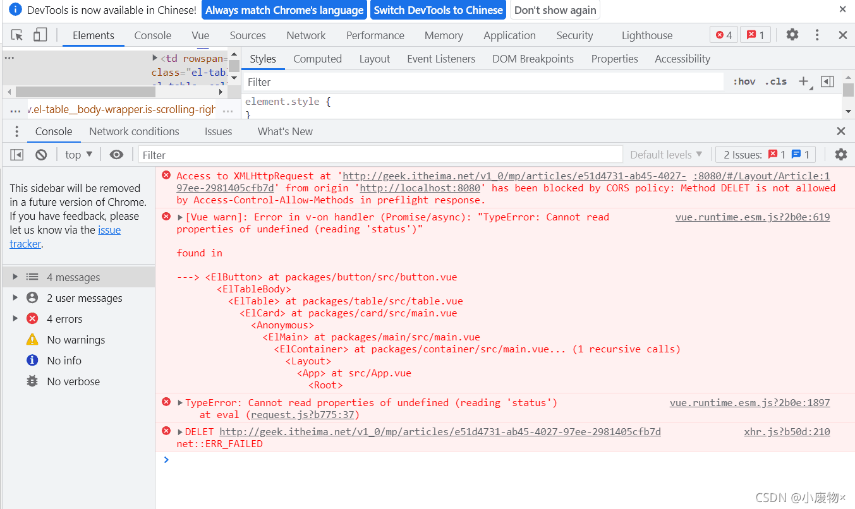Show or hide the console sidebar icon
Viewport: 855px width, 509px height.
17,155
